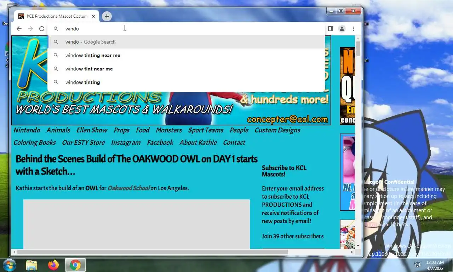Click the vertical scrollbar down arrow

[x=358, y=245]
